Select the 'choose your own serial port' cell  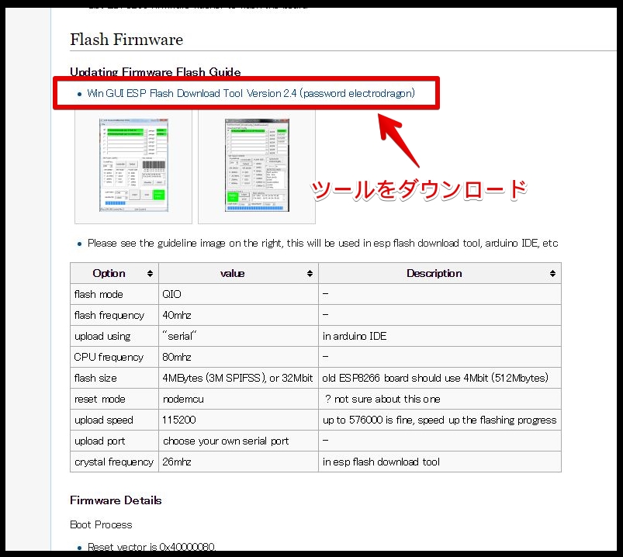[x=238, y=441]
